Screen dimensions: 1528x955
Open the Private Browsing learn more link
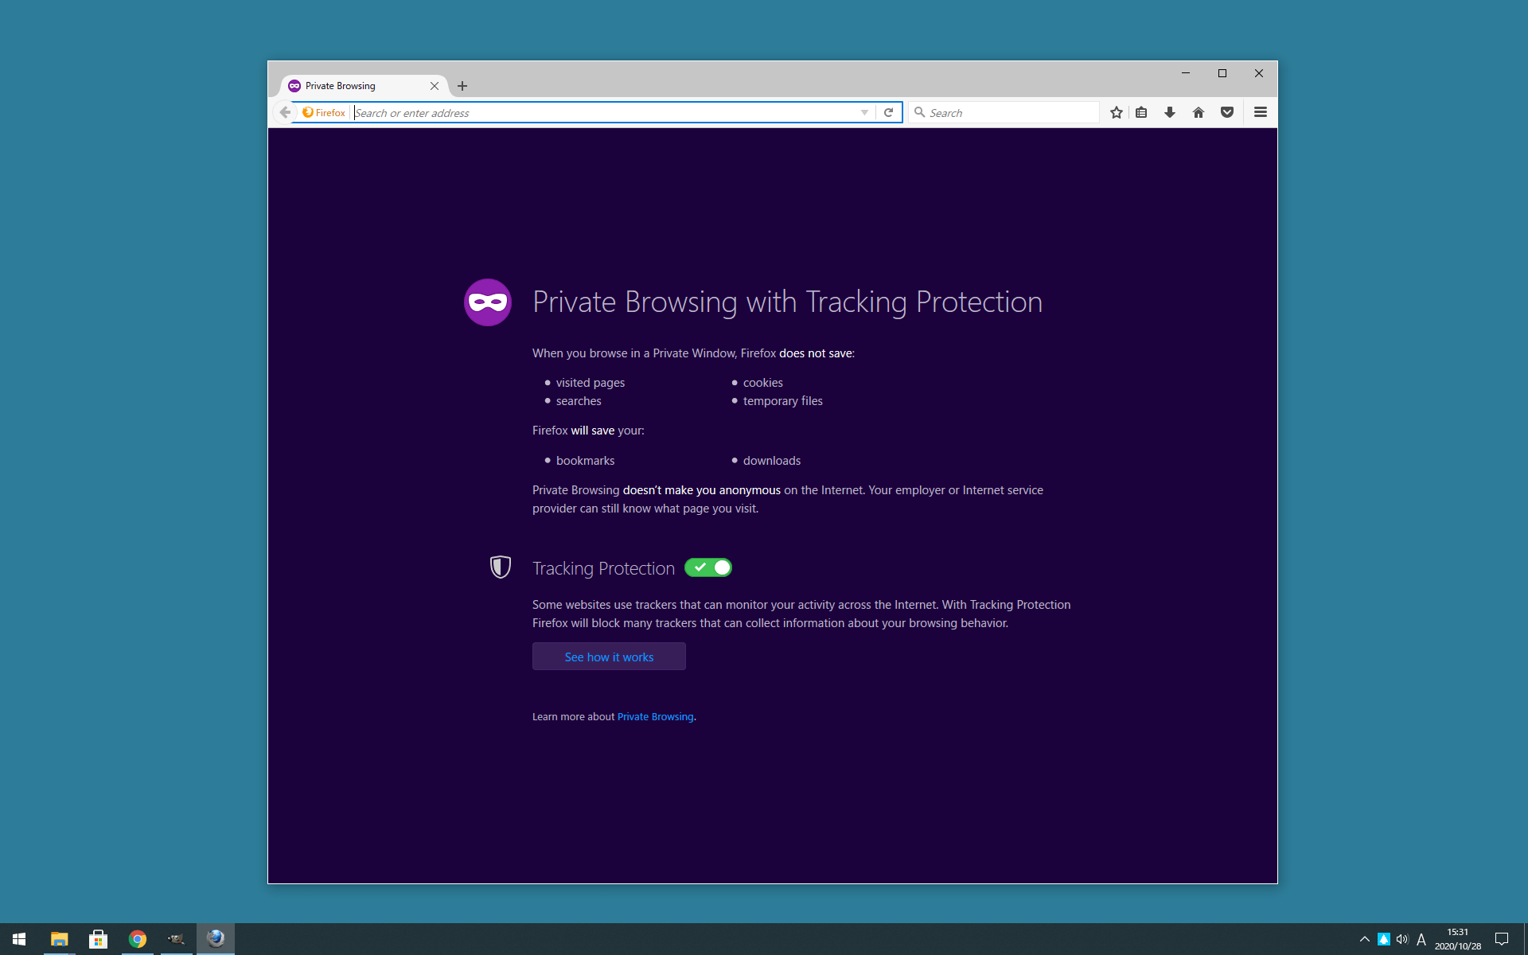[x=655, y=716]
